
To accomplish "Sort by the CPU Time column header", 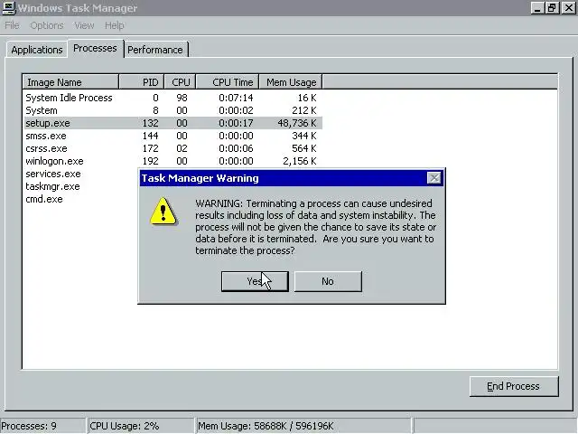I will click(x=227, y=82).
